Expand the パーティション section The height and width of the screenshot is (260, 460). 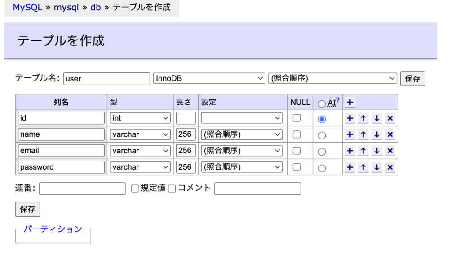[53, 229]
